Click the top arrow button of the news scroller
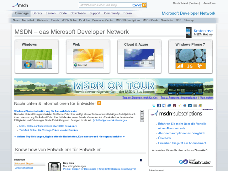The height and width of the screenshot is (171, 228). point(142,112)
